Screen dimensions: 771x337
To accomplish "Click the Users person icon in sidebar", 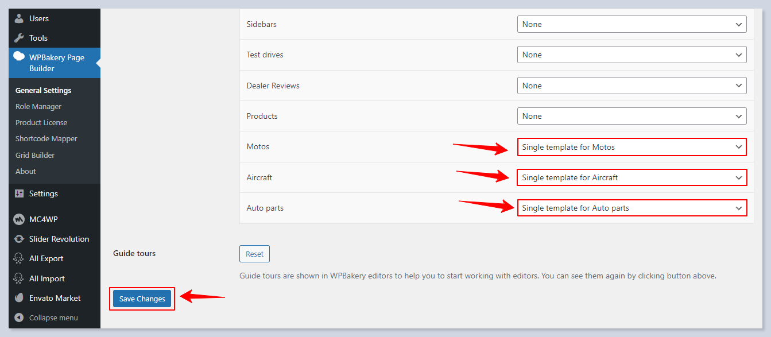I will pos(19,18).
